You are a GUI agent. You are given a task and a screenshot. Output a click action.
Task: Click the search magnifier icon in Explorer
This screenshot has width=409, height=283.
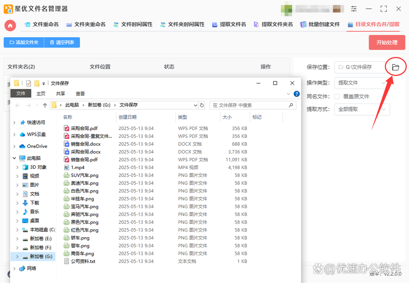[291, 105]
